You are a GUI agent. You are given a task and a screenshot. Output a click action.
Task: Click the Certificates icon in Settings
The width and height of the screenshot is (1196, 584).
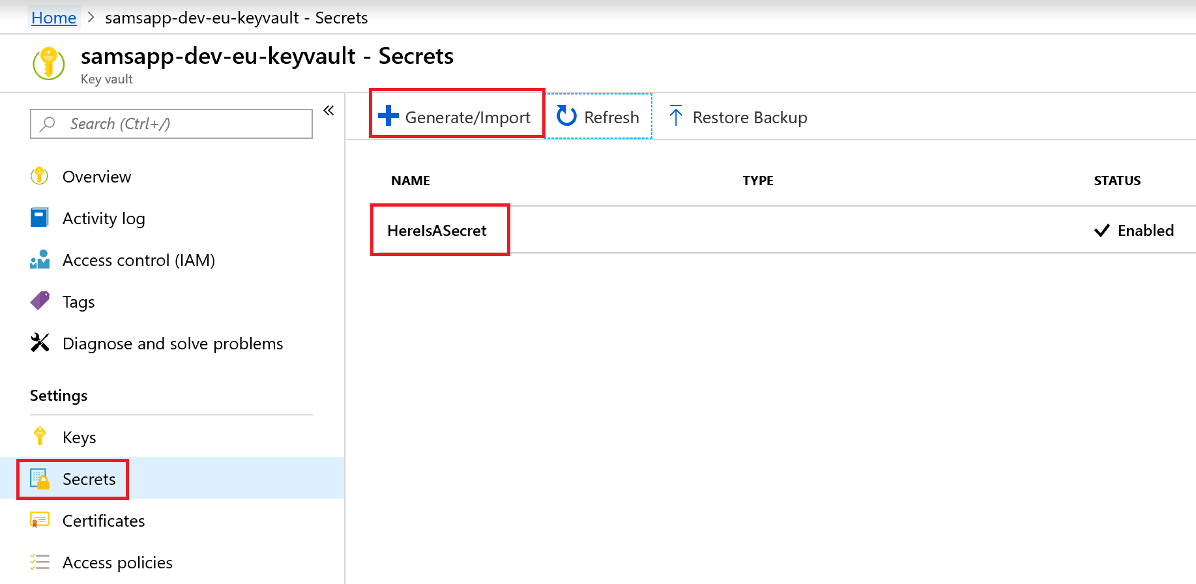click(40, 520)
